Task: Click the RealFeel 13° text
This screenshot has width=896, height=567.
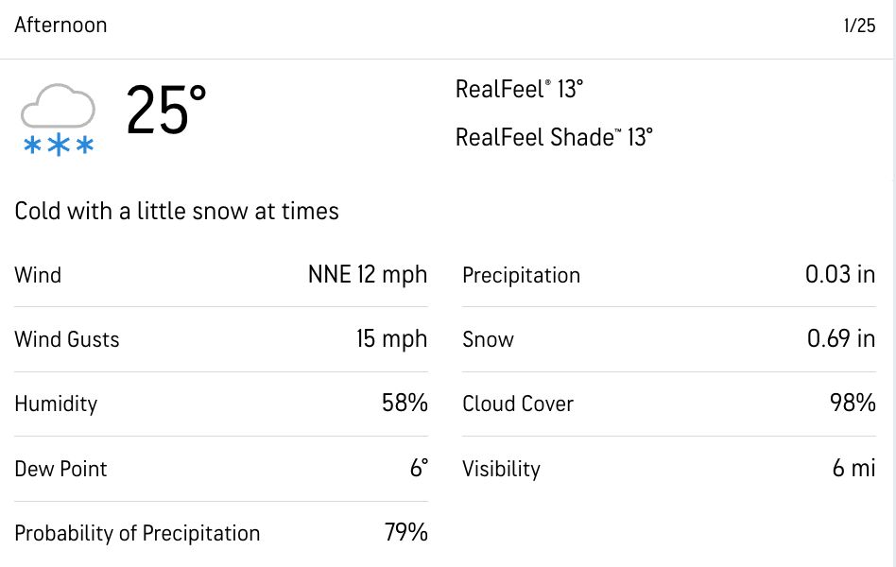Action: [x=519, y=90]
